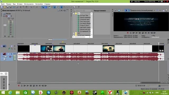This screenshot has width=169, height=95.
Task: Toggle split screen view in preview
Action: (x=126, y=11)
